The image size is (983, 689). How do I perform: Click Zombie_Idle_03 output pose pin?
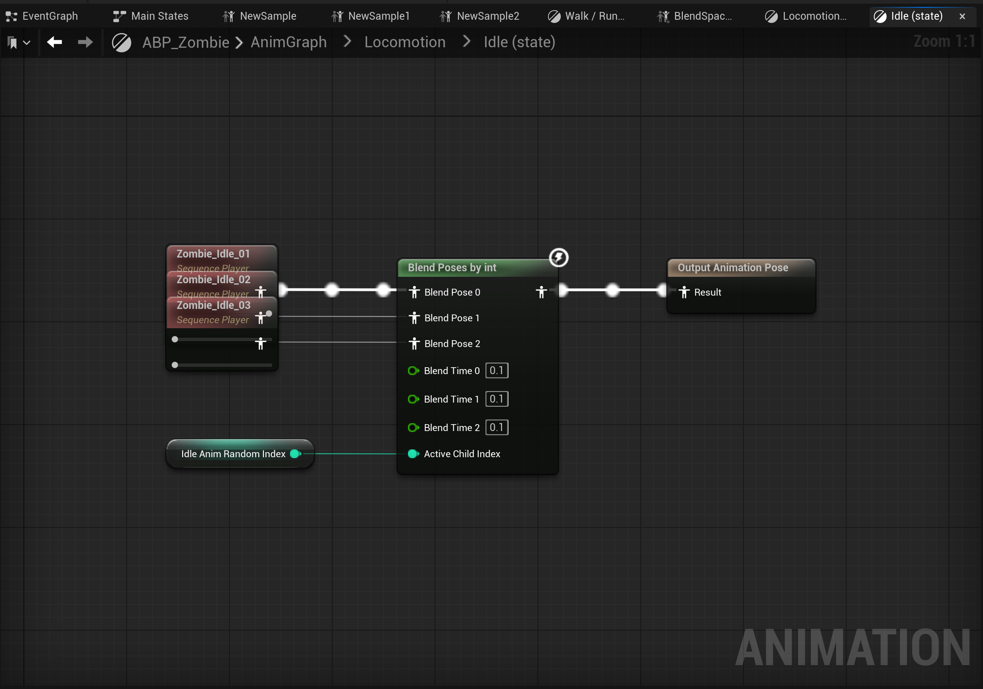tap(261, 343)
